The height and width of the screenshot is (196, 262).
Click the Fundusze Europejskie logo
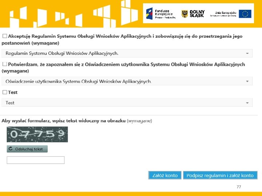coord(161,14)
